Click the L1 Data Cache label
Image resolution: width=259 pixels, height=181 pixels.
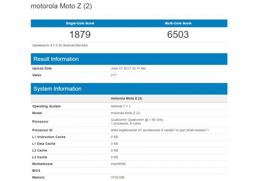click(44, 144)
